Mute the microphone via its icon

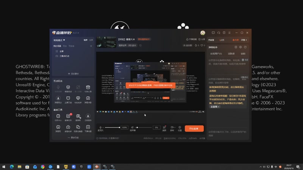[x=100, y=127]
